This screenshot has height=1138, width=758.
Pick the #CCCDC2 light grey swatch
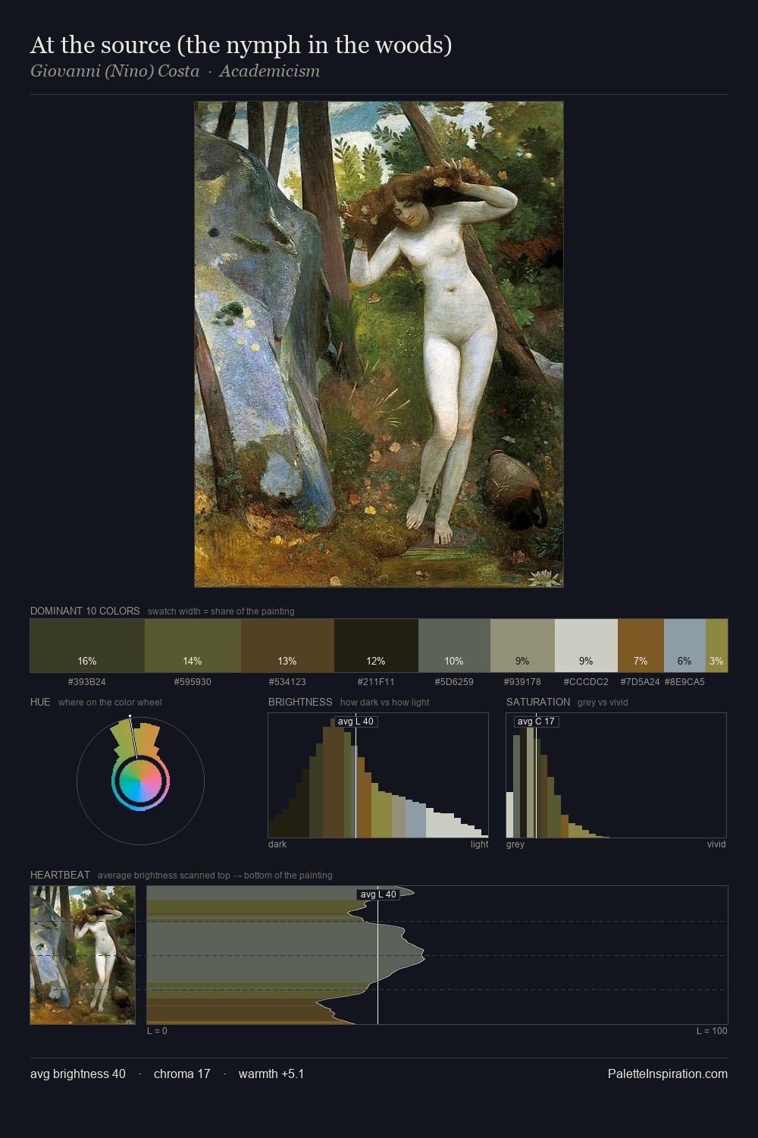pos(586,646)
